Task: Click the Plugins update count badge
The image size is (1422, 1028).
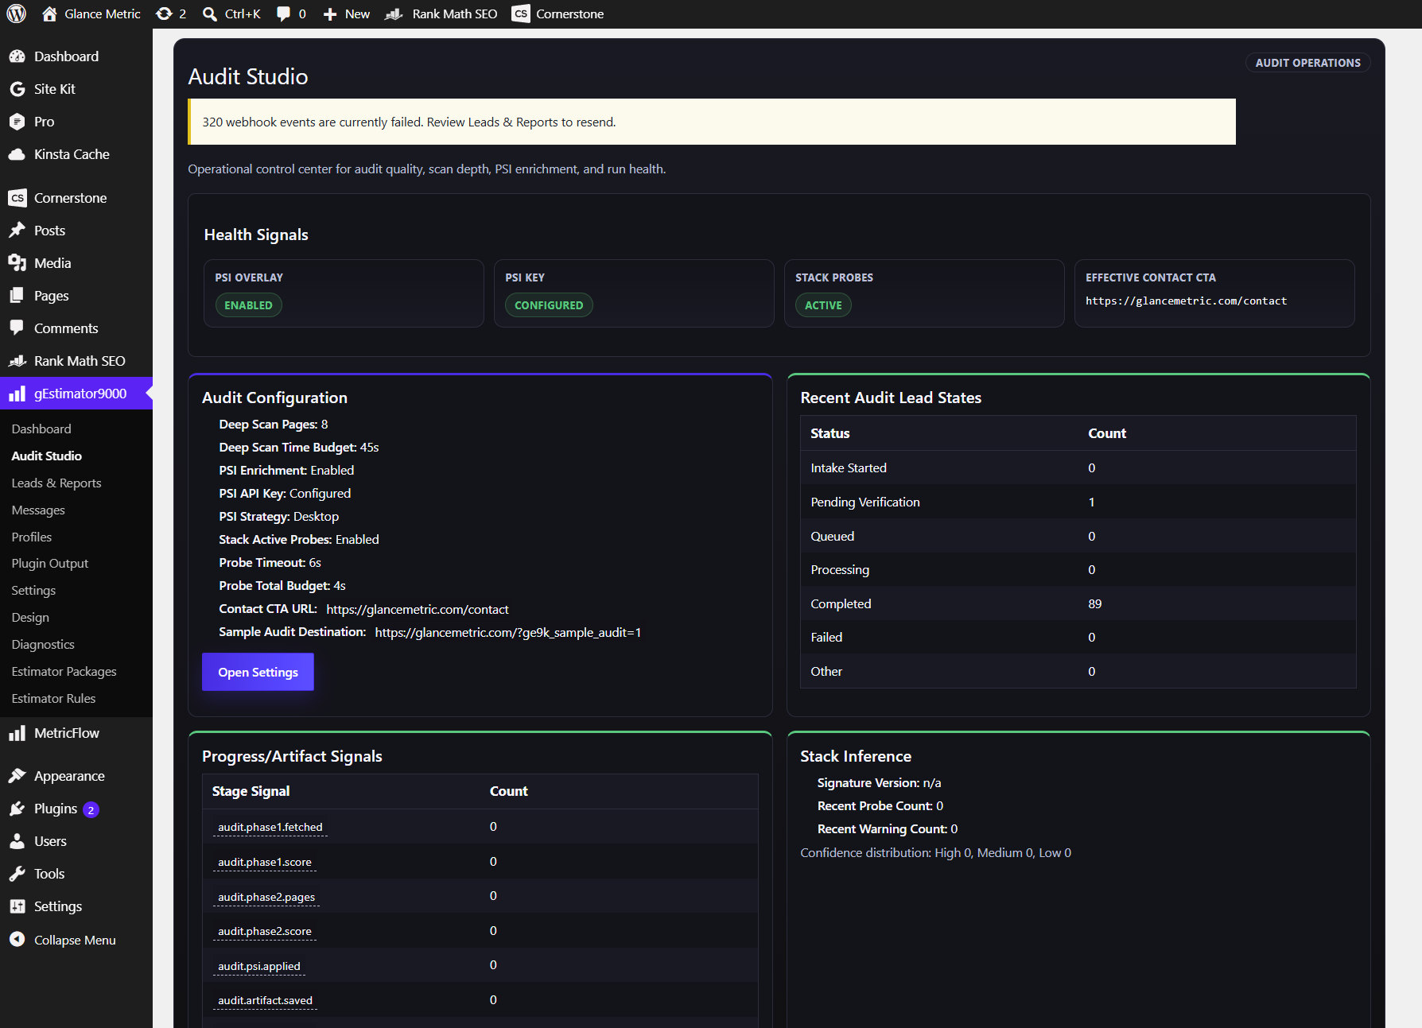Action: click(x=91, y=810)
